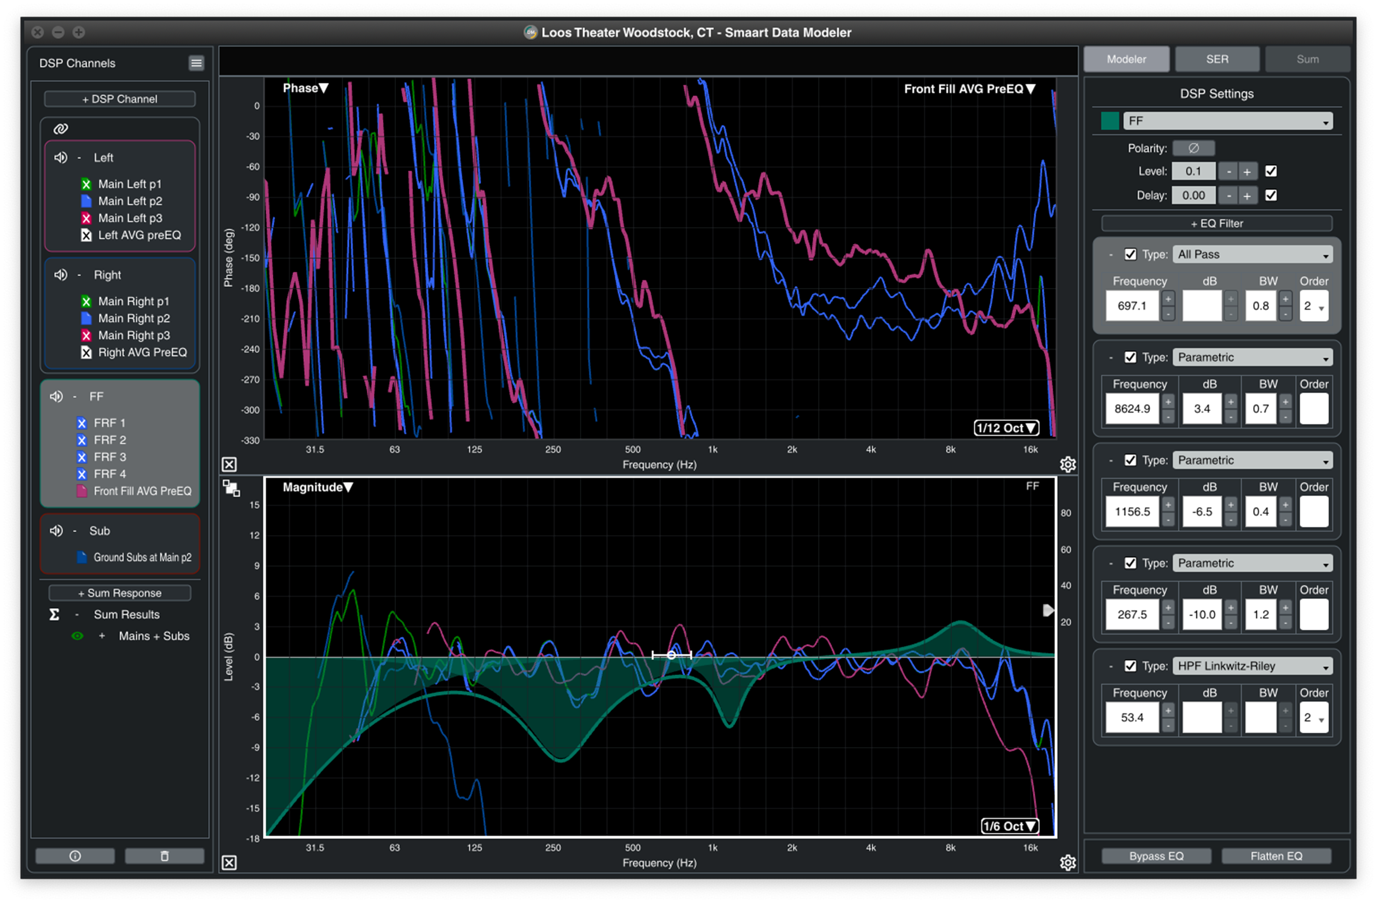
Task: Open the 1/12 Oct smoothing dropdown
Action: coord(1006,428)
